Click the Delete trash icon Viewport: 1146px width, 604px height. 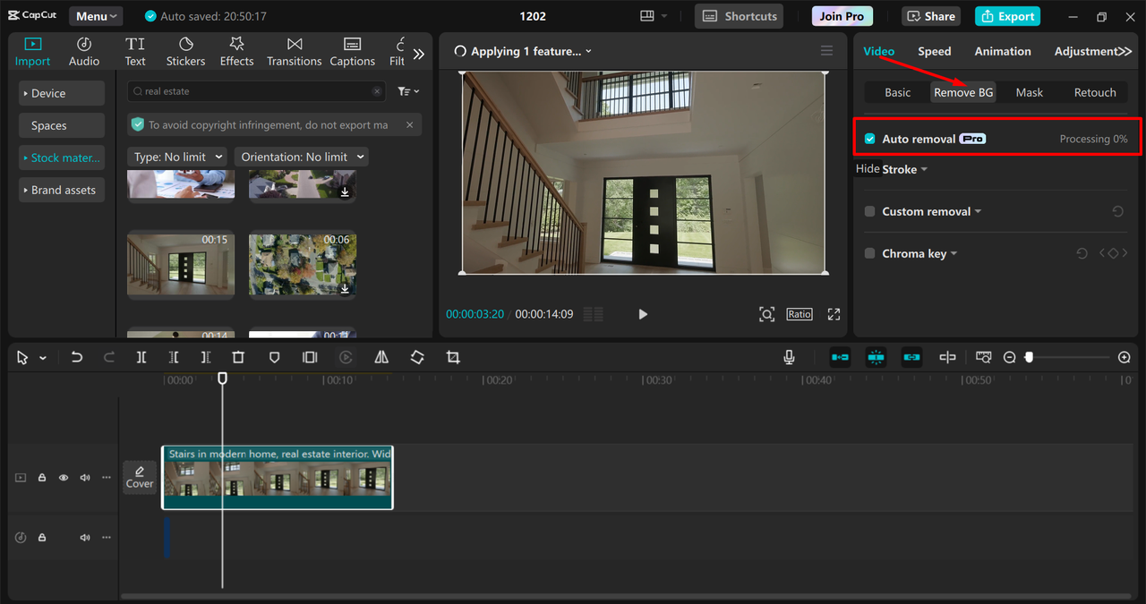tap(238, 357)
